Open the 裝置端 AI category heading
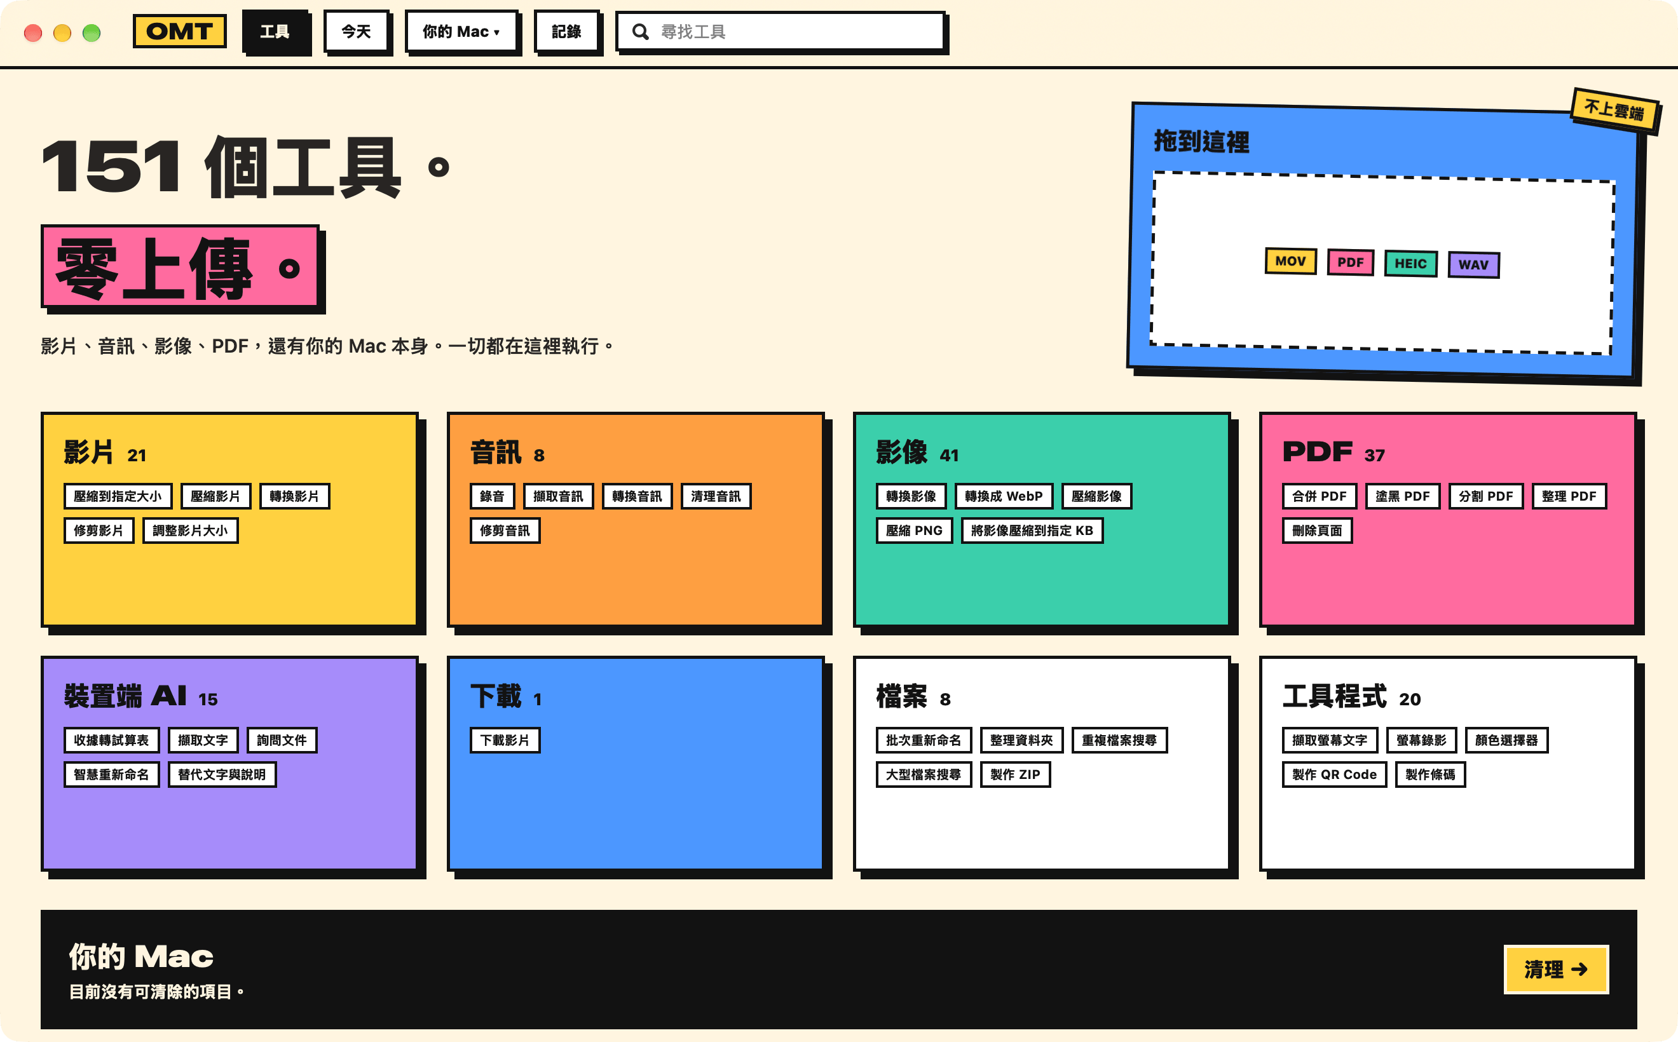 [x=140, y=697]
